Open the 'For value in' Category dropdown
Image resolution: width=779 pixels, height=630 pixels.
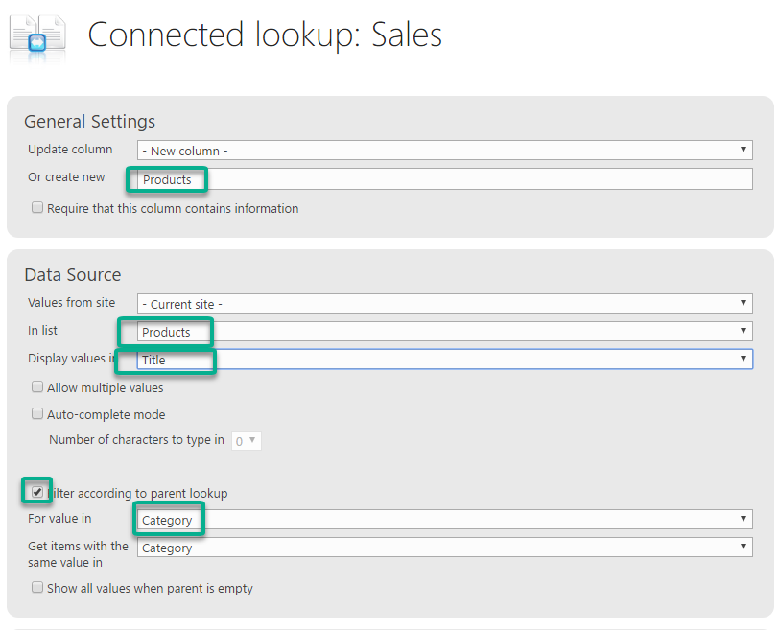point(444,520)
